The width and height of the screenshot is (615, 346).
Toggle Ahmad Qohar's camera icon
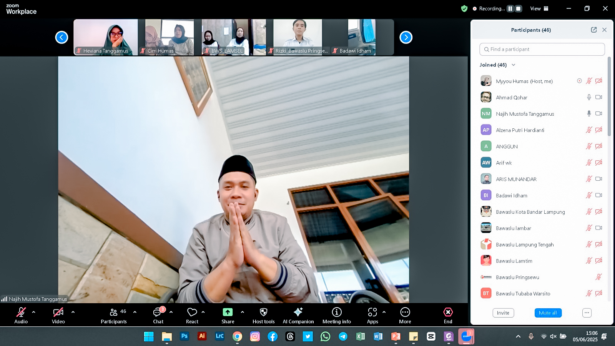pos(598,97)
